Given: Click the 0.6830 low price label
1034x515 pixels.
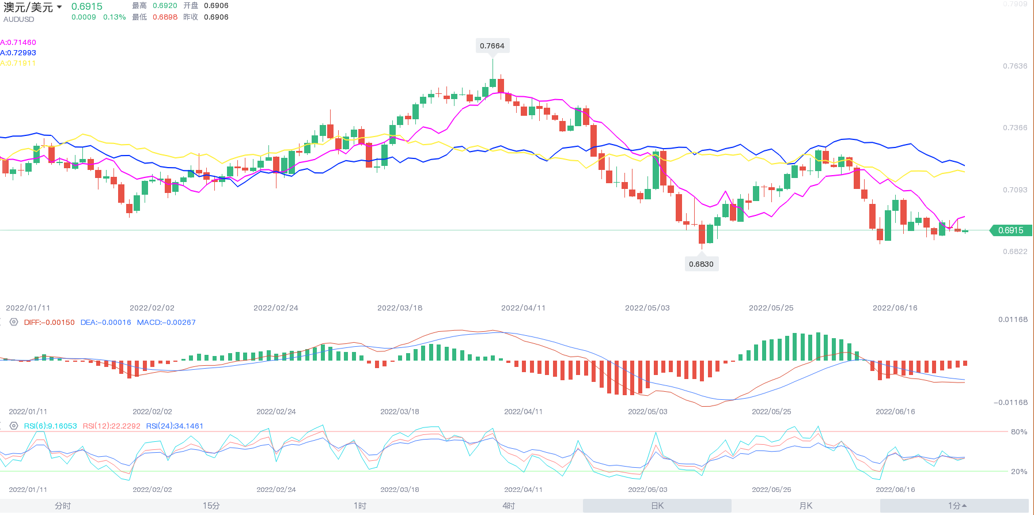Looking at the screenshot, I should (x=701, y=264).
